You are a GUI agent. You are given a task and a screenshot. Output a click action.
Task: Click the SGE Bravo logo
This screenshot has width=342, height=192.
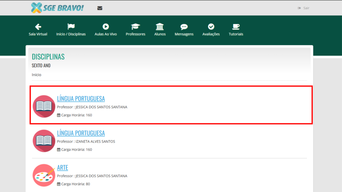[x=57, y=8]
